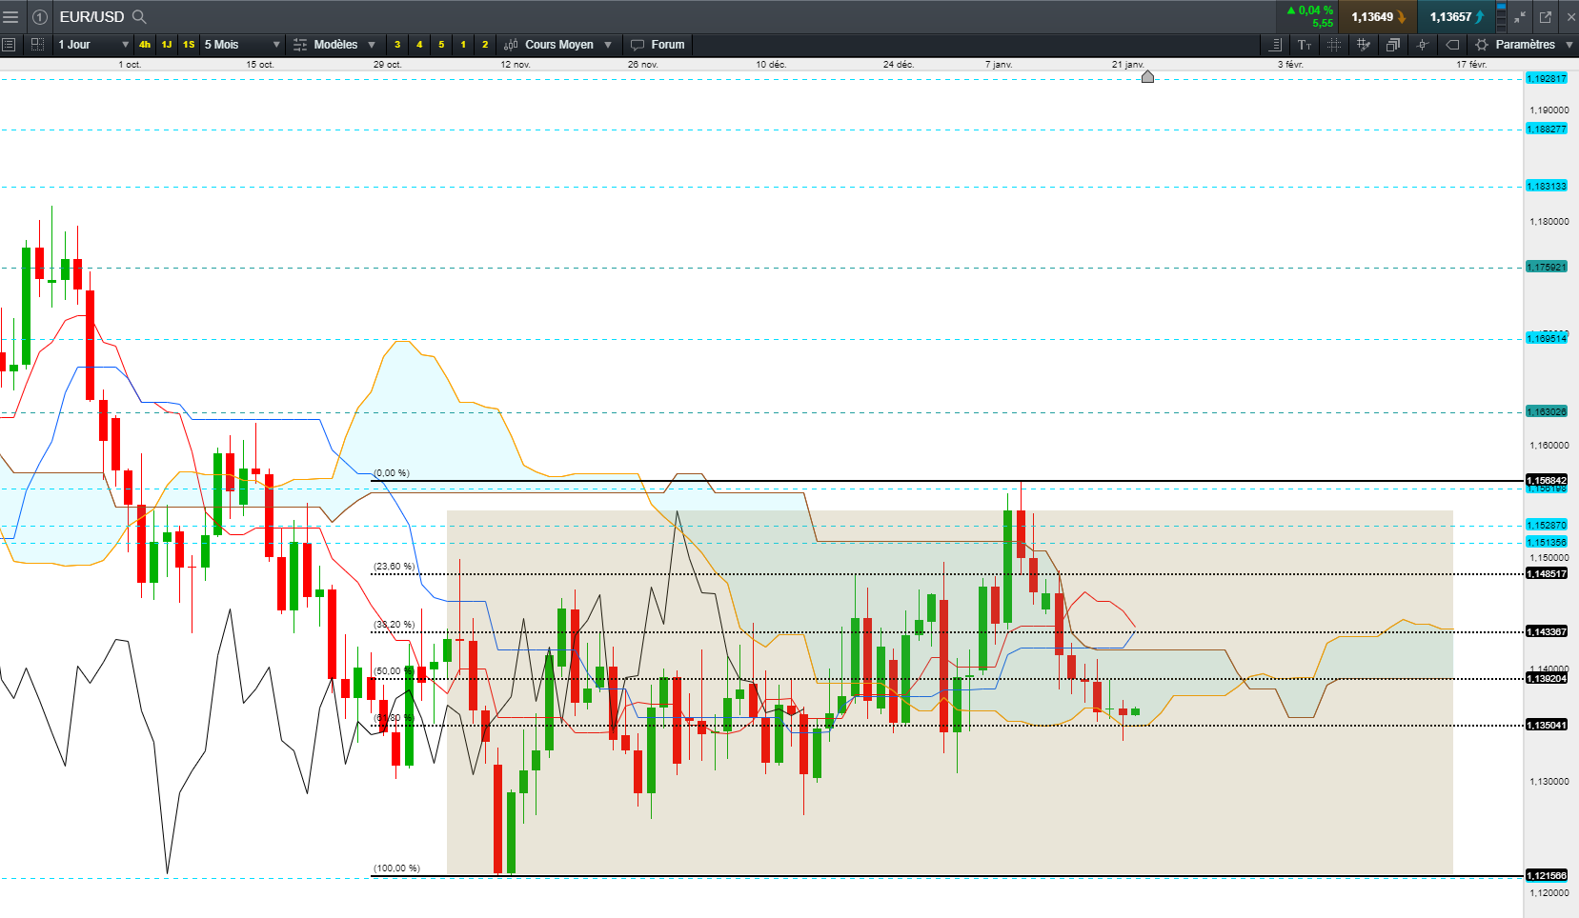Click the timeline position marker near 21 janv.
Screen dimensions: 1579x918
1147,76
